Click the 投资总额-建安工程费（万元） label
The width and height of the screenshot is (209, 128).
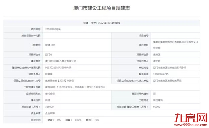132,107
